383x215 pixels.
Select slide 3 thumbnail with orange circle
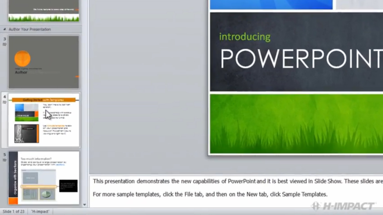[44, 62]
